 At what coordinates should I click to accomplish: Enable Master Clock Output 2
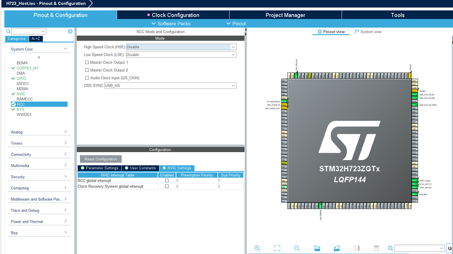[87, 70]
